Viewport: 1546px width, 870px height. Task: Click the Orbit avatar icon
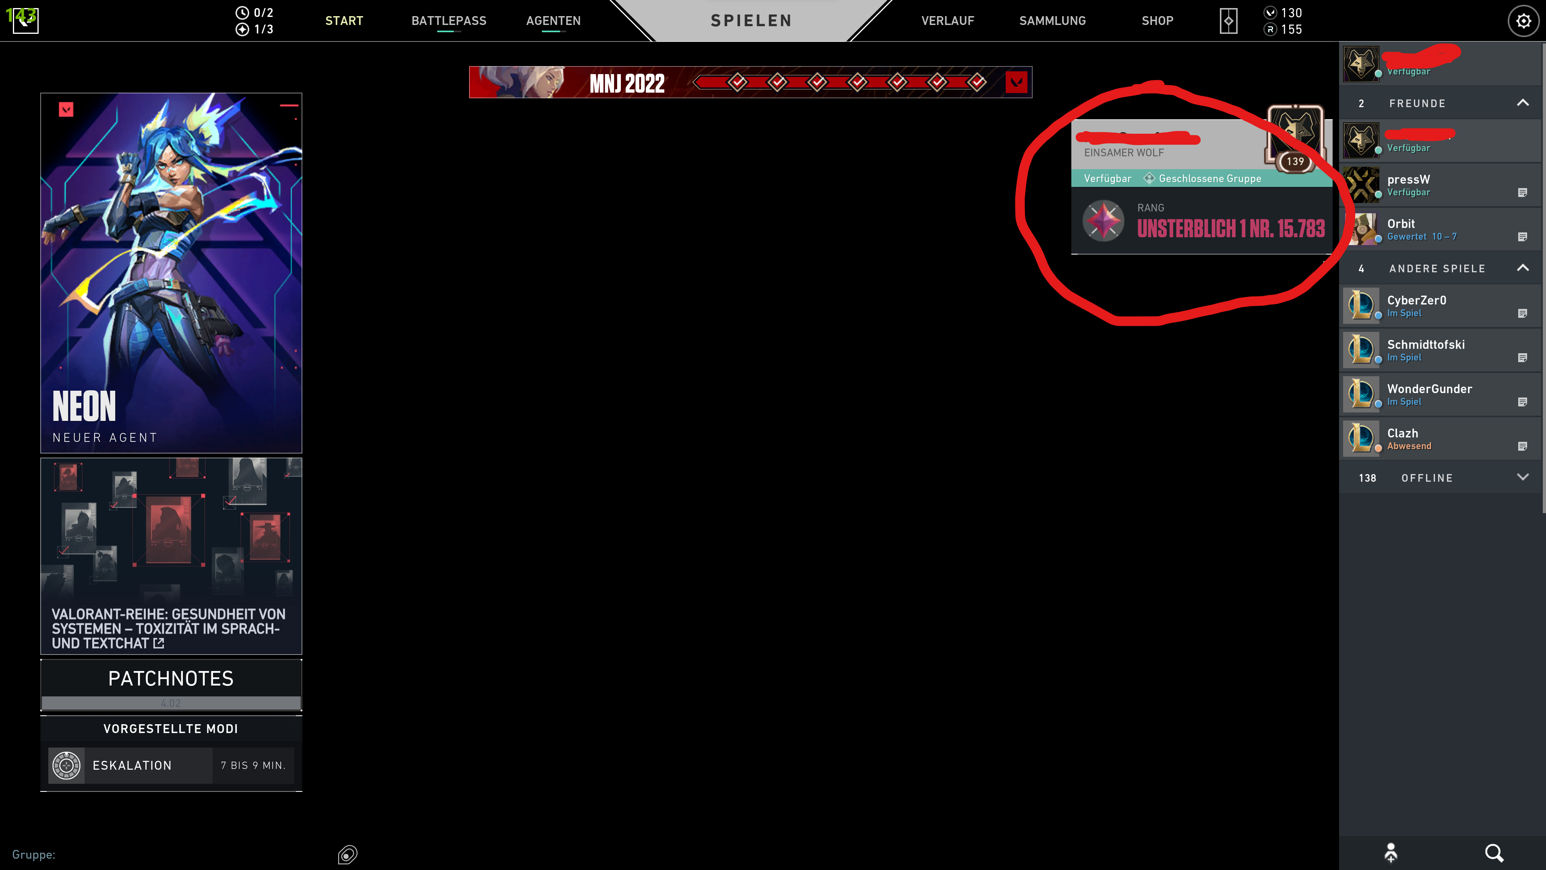tap(1360, 229)
